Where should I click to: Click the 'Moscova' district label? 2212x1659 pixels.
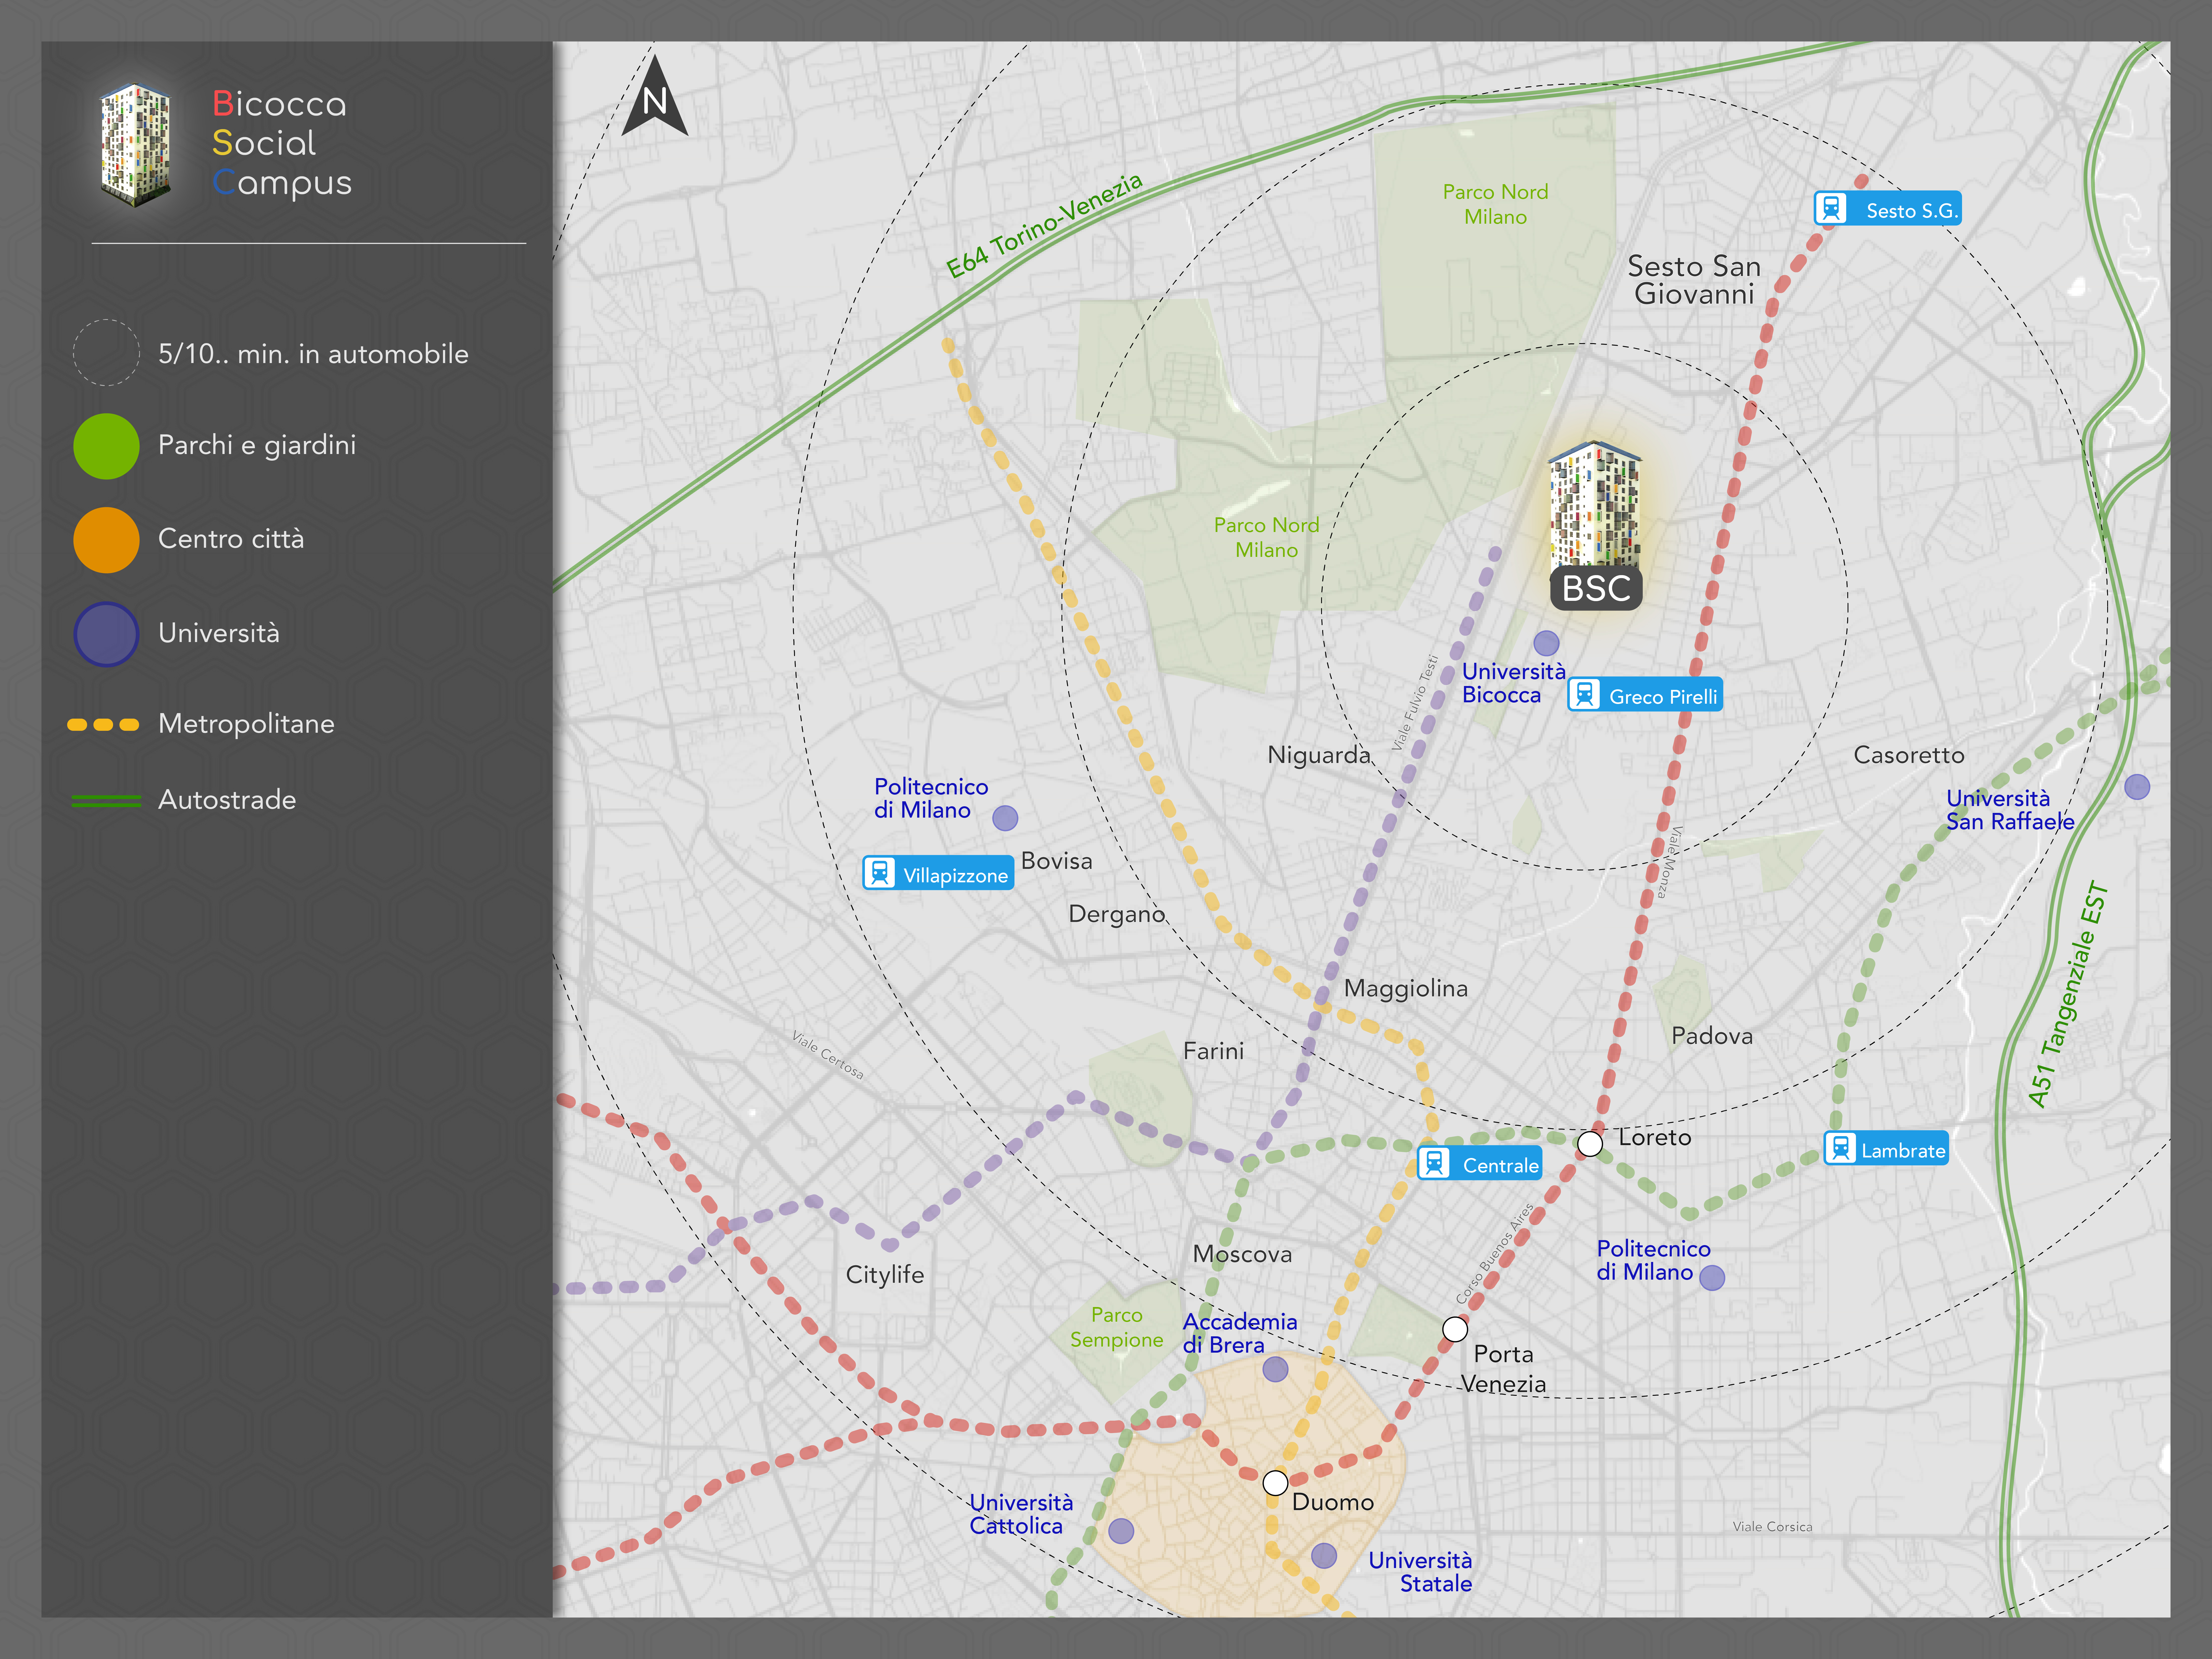(1242, 1254)
